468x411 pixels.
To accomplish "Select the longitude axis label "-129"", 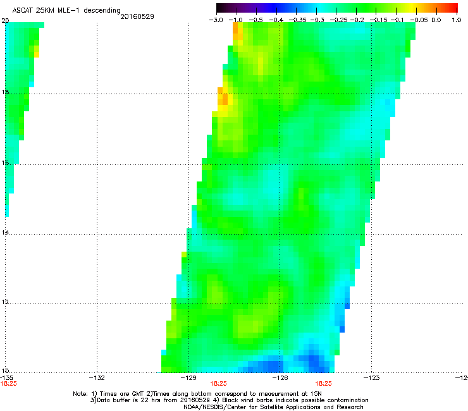I will tap(188, 378).
